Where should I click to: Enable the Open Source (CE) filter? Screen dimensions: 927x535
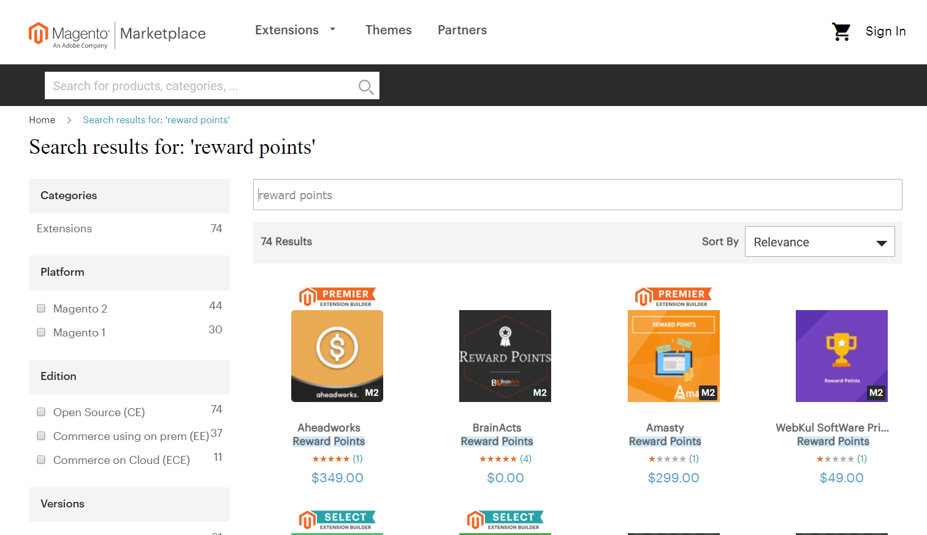41,412
